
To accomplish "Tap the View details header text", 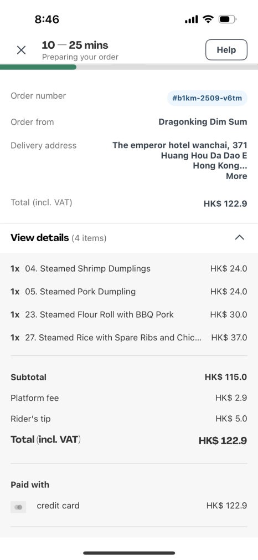I will (40, 237).
